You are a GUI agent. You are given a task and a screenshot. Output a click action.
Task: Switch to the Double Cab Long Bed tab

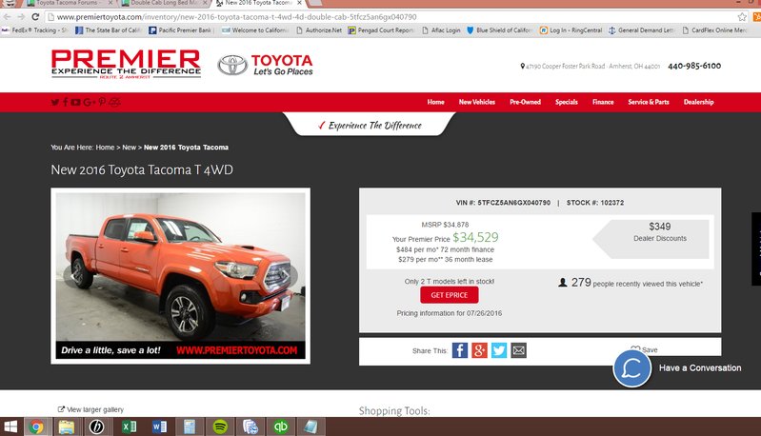click(164, 3)
